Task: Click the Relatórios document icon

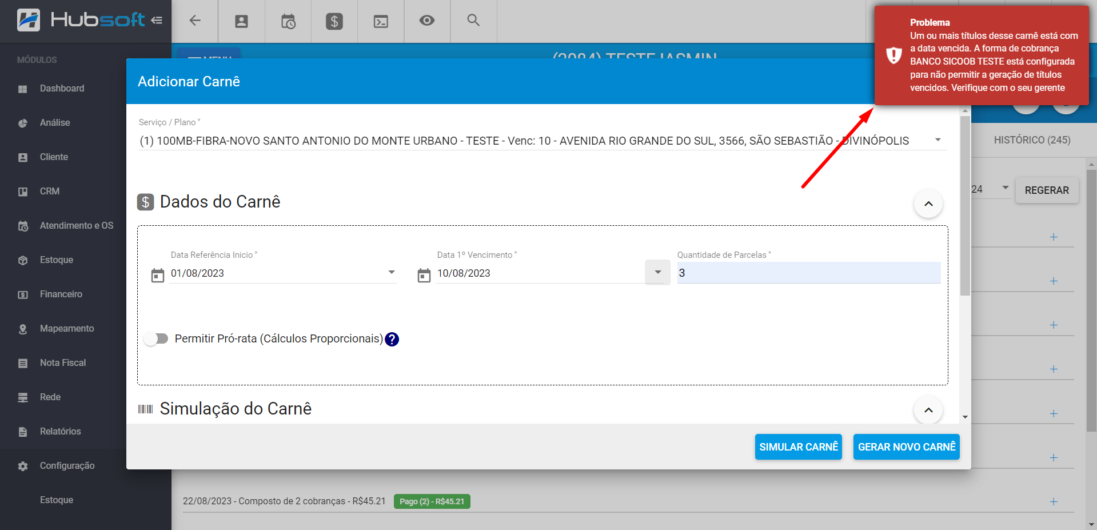Action: (23, 432)
